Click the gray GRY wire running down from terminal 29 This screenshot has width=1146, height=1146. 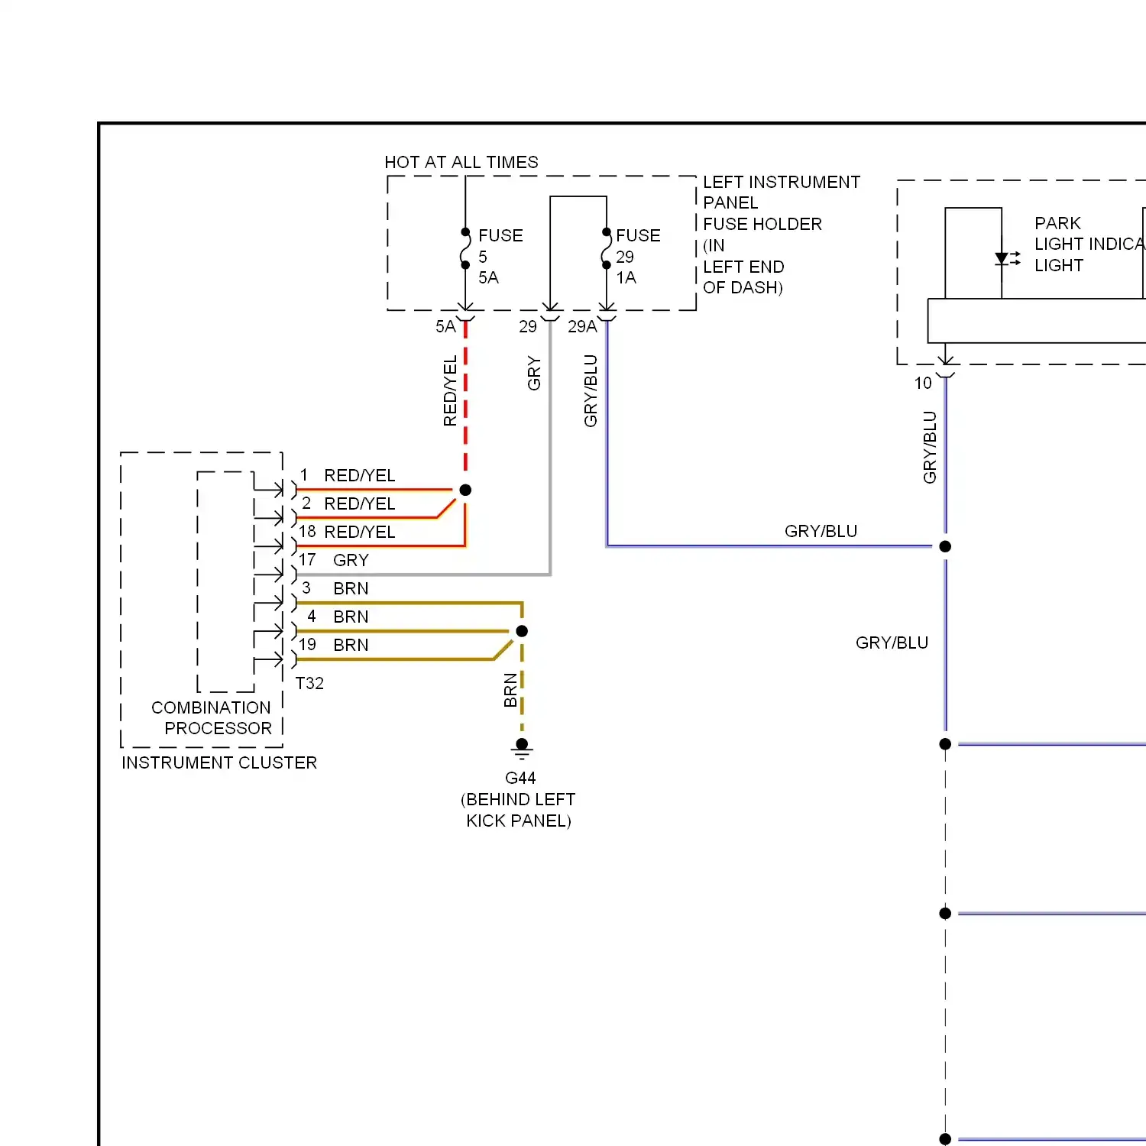click(550, 447)
